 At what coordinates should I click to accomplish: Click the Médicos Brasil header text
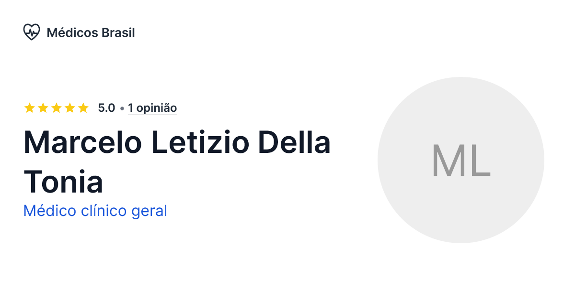pyautogui.click(x=91, y=32)
